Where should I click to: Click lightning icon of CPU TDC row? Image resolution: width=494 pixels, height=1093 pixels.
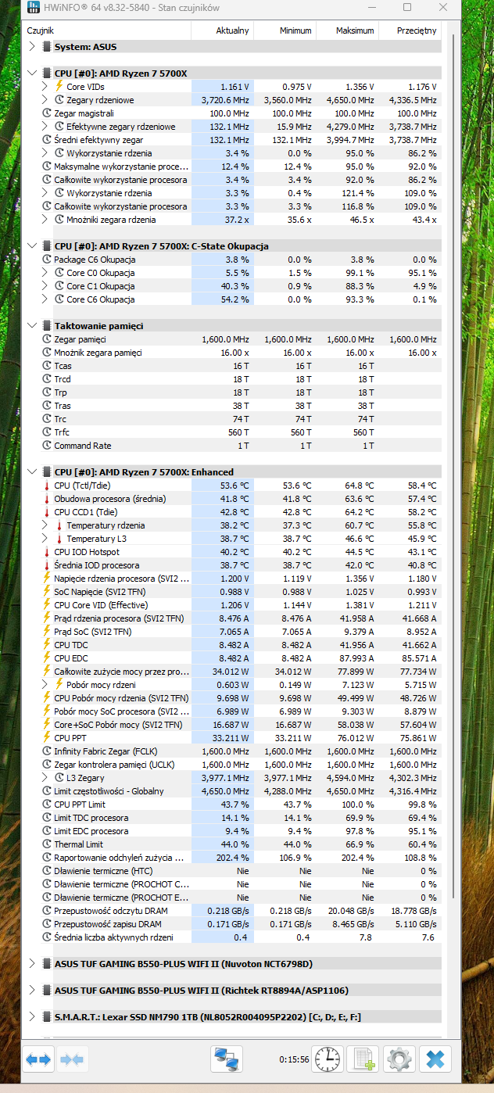tap(48, 645)
